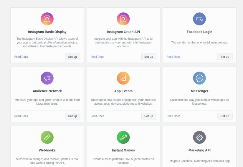
Task: Click the Instagram Basic Display icon
Action: (47, 19)
